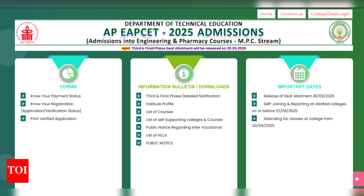The width and height of the screenshot is (364, 196).
Task: Click the FORMS section heading
Action: [68, 87]
